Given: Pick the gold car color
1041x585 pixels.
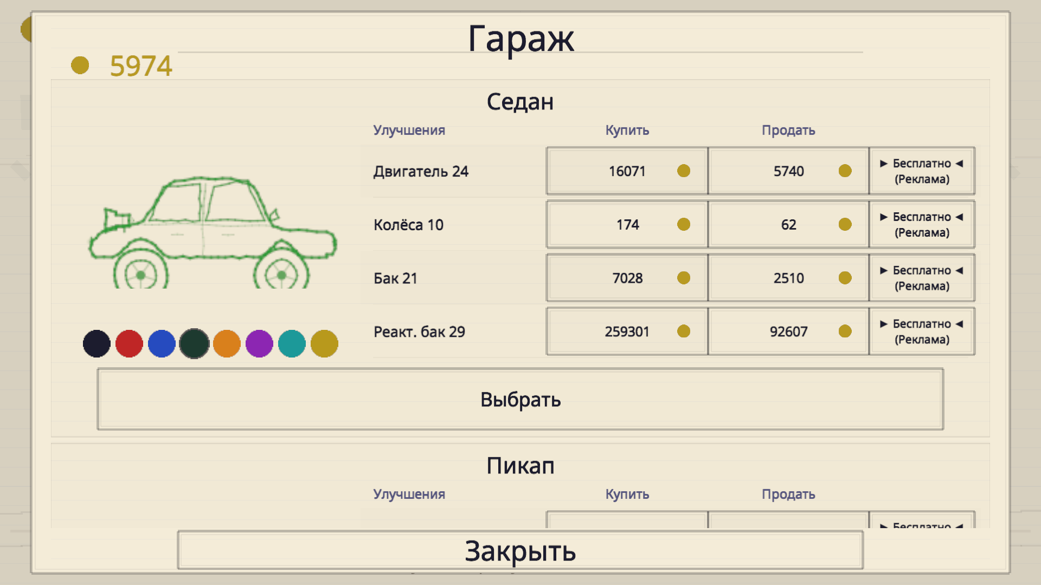Looking at the screenshot, I should tap(324, 343).
